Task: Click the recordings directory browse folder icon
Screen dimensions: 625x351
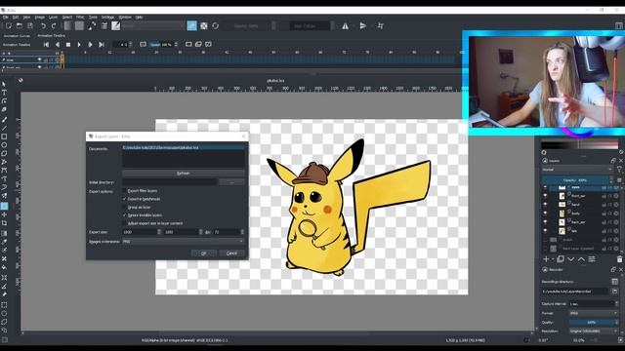Action: pos(614,292)
